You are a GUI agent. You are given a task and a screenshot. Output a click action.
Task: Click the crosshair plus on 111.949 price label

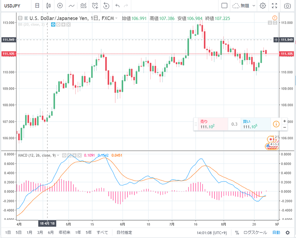click(276, 40)
